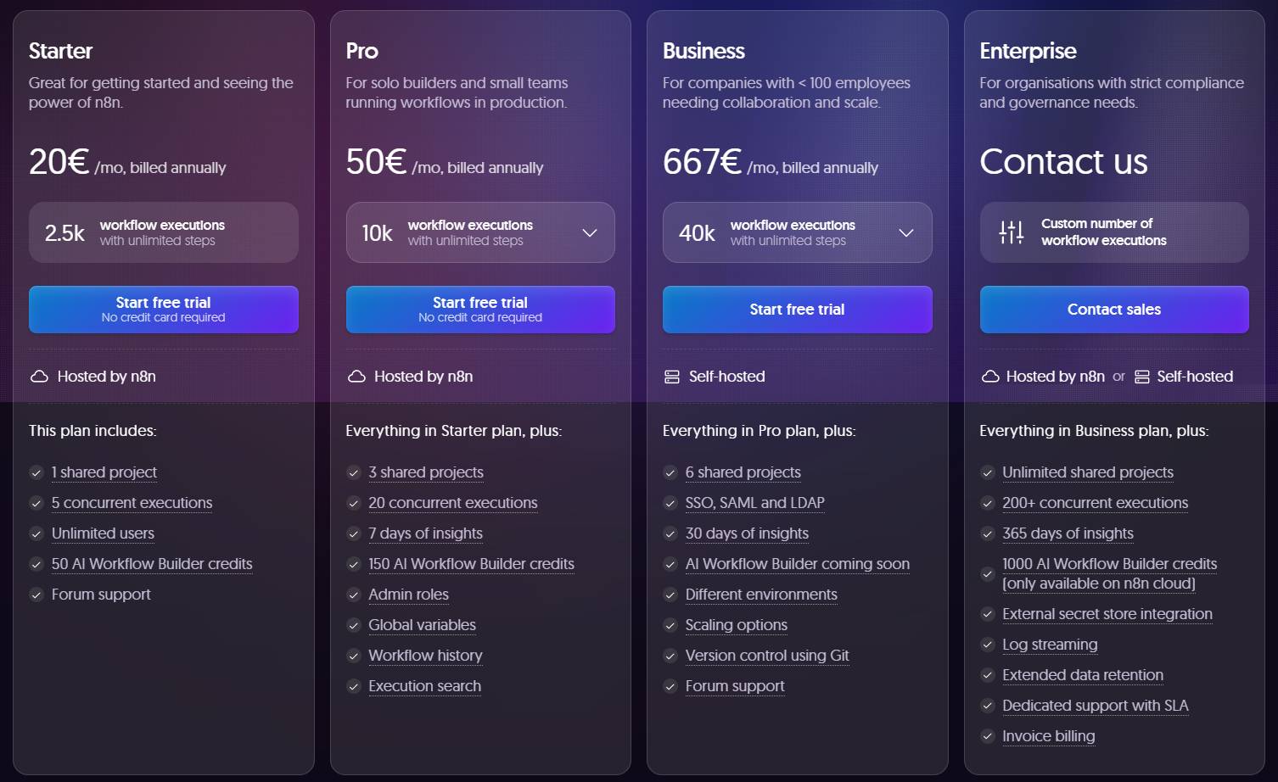Click the 2.5k workflow executions box on Starter

(x=163, y=232)
